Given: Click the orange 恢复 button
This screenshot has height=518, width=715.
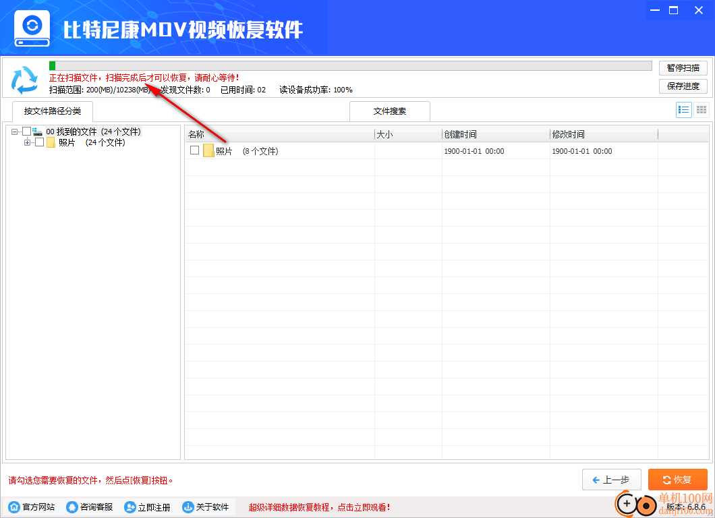Looking at the screenshot, I should tap(678, 480).
